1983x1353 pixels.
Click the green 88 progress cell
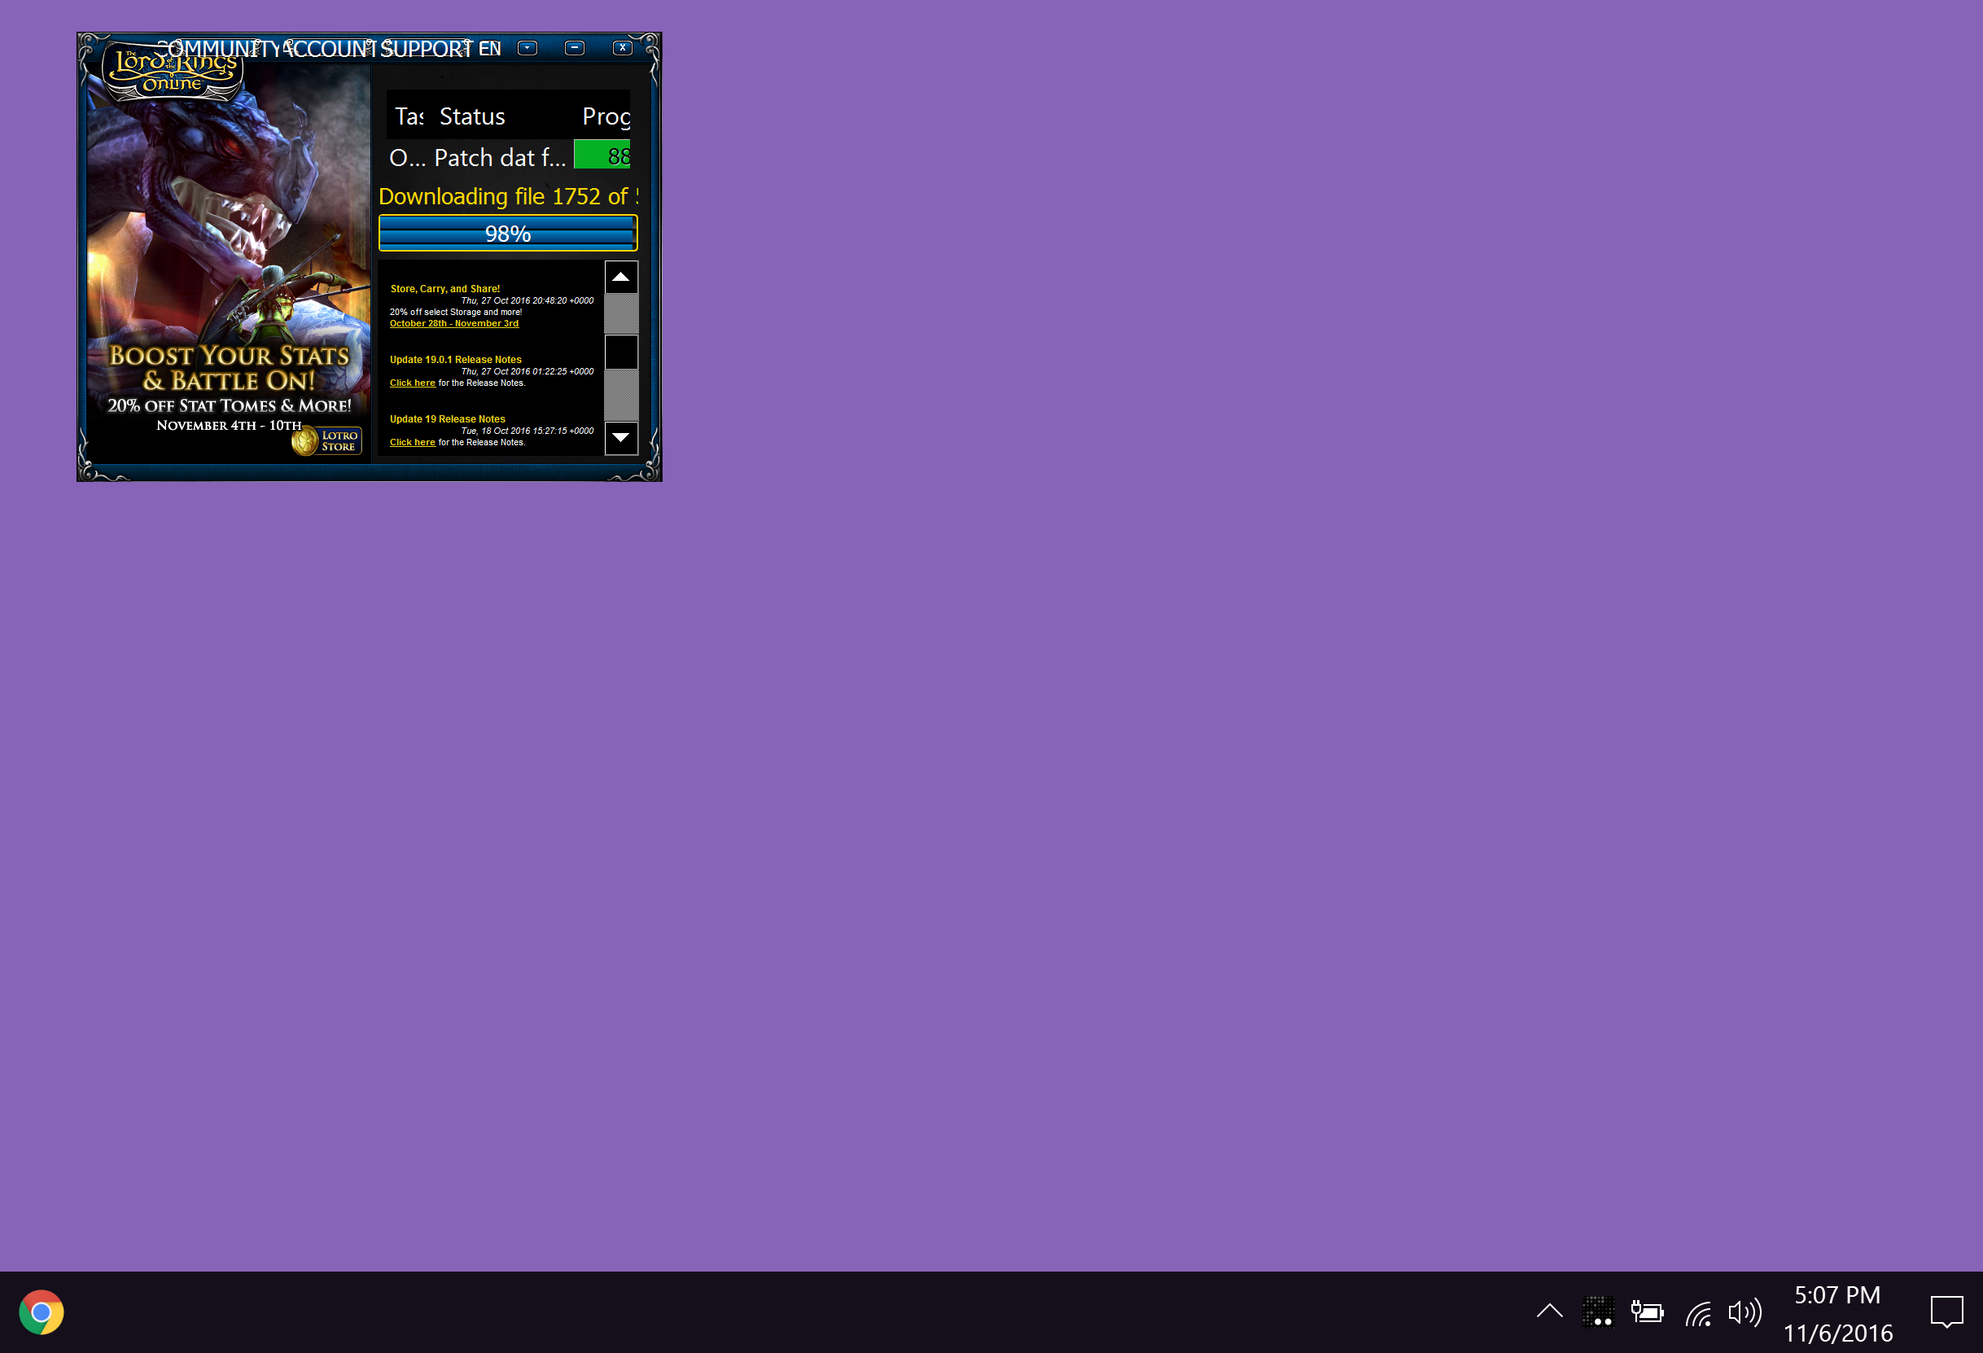[x=602, y=155]
